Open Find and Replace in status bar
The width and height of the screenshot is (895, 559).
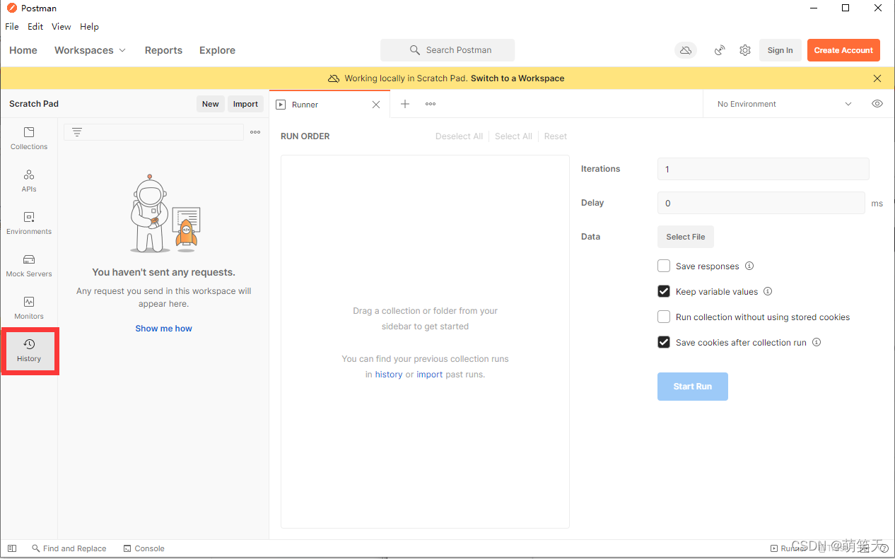point(69,548)
